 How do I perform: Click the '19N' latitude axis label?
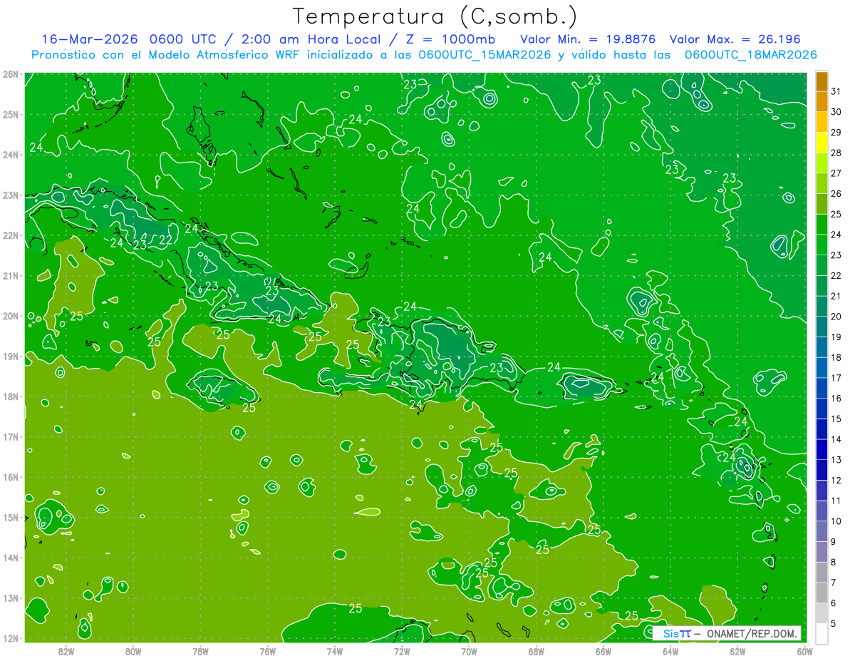click(11, 356)
